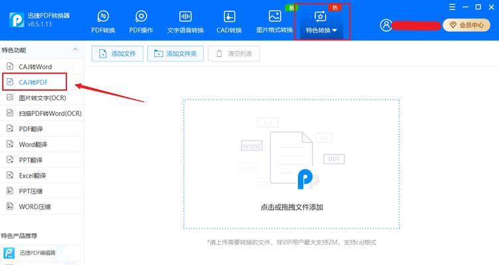Open 图片格式转换 tab
This screenshot has width=499, height=265.
pyautogui.click(x=275, y=22)
